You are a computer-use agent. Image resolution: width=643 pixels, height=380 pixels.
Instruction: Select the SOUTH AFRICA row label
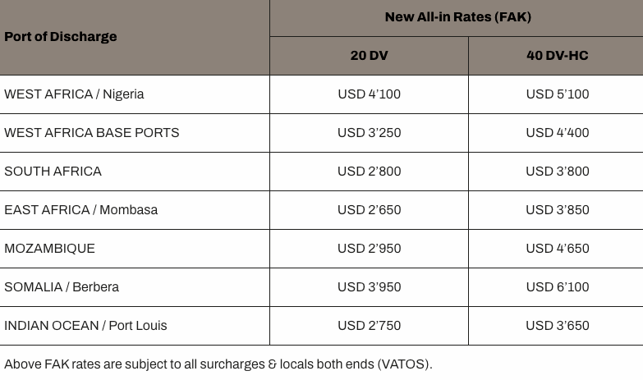coord(53,172)
